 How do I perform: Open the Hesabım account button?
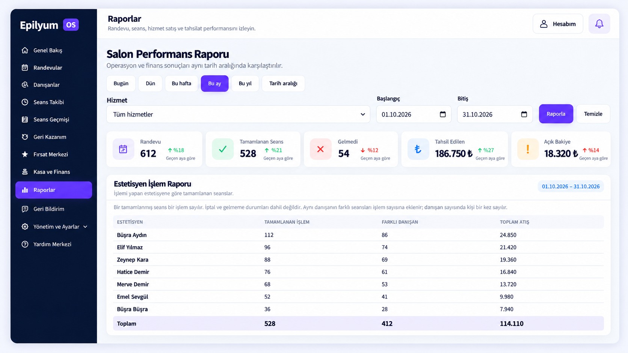[x=558, y=24]
